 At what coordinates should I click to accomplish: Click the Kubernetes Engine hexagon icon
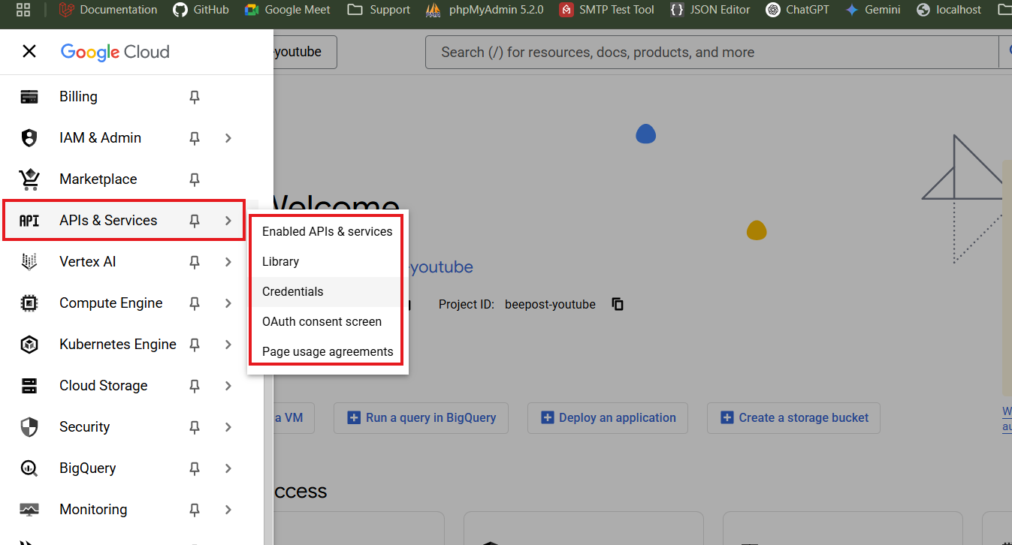[x=29, y=345]
